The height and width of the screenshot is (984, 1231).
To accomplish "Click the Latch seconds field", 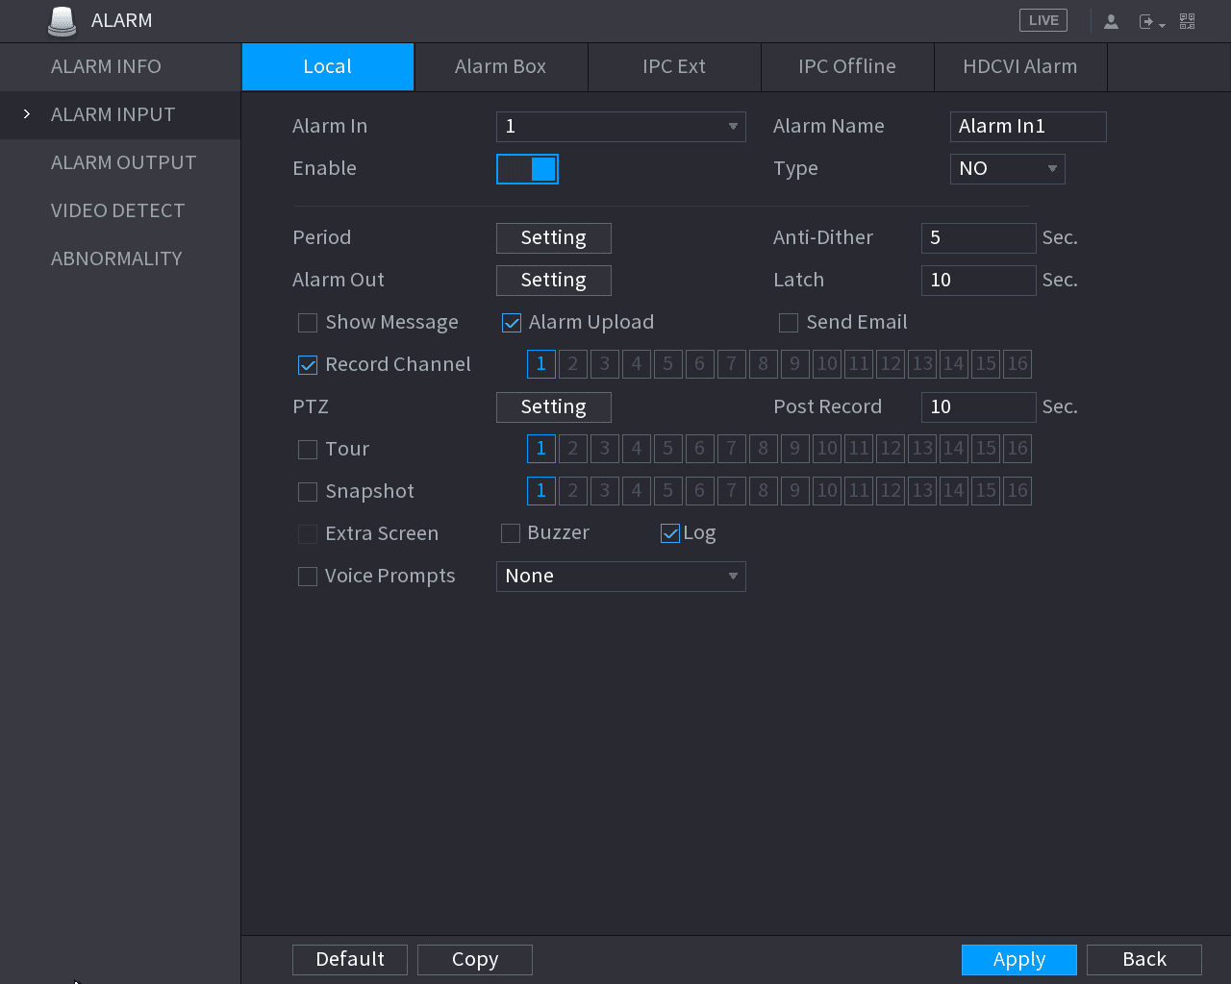I will pos(979,281).
